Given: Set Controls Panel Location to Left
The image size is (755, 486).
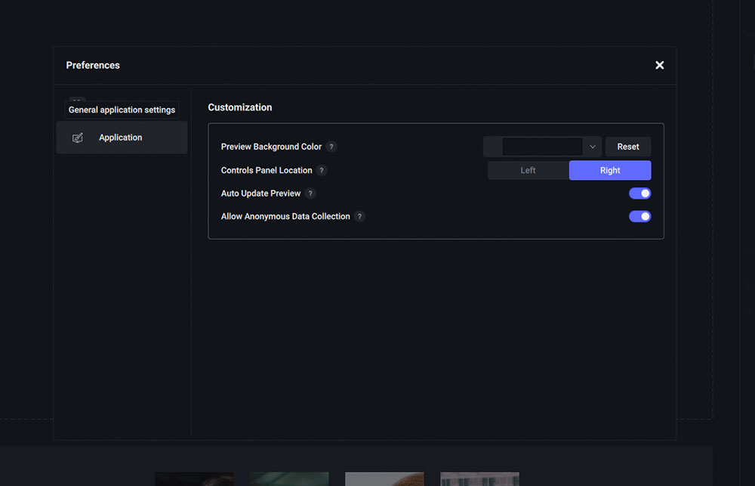Looking at the screenshot, I should (x=528, y=170).
